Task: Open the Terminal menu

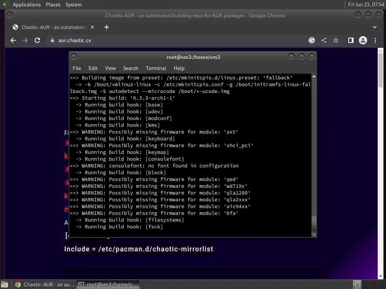Action: coord(156,68)
